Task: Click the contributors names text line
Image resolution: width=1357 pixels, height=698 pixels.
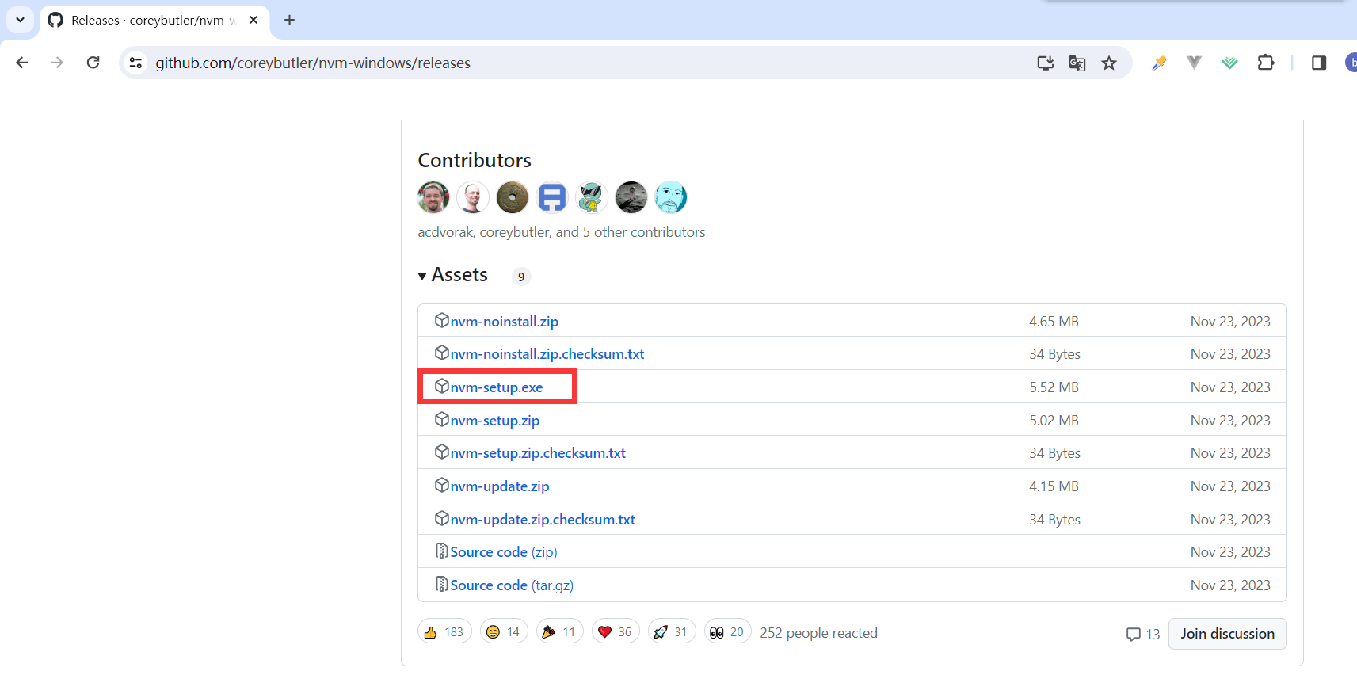Action: [x=562, y=232]
